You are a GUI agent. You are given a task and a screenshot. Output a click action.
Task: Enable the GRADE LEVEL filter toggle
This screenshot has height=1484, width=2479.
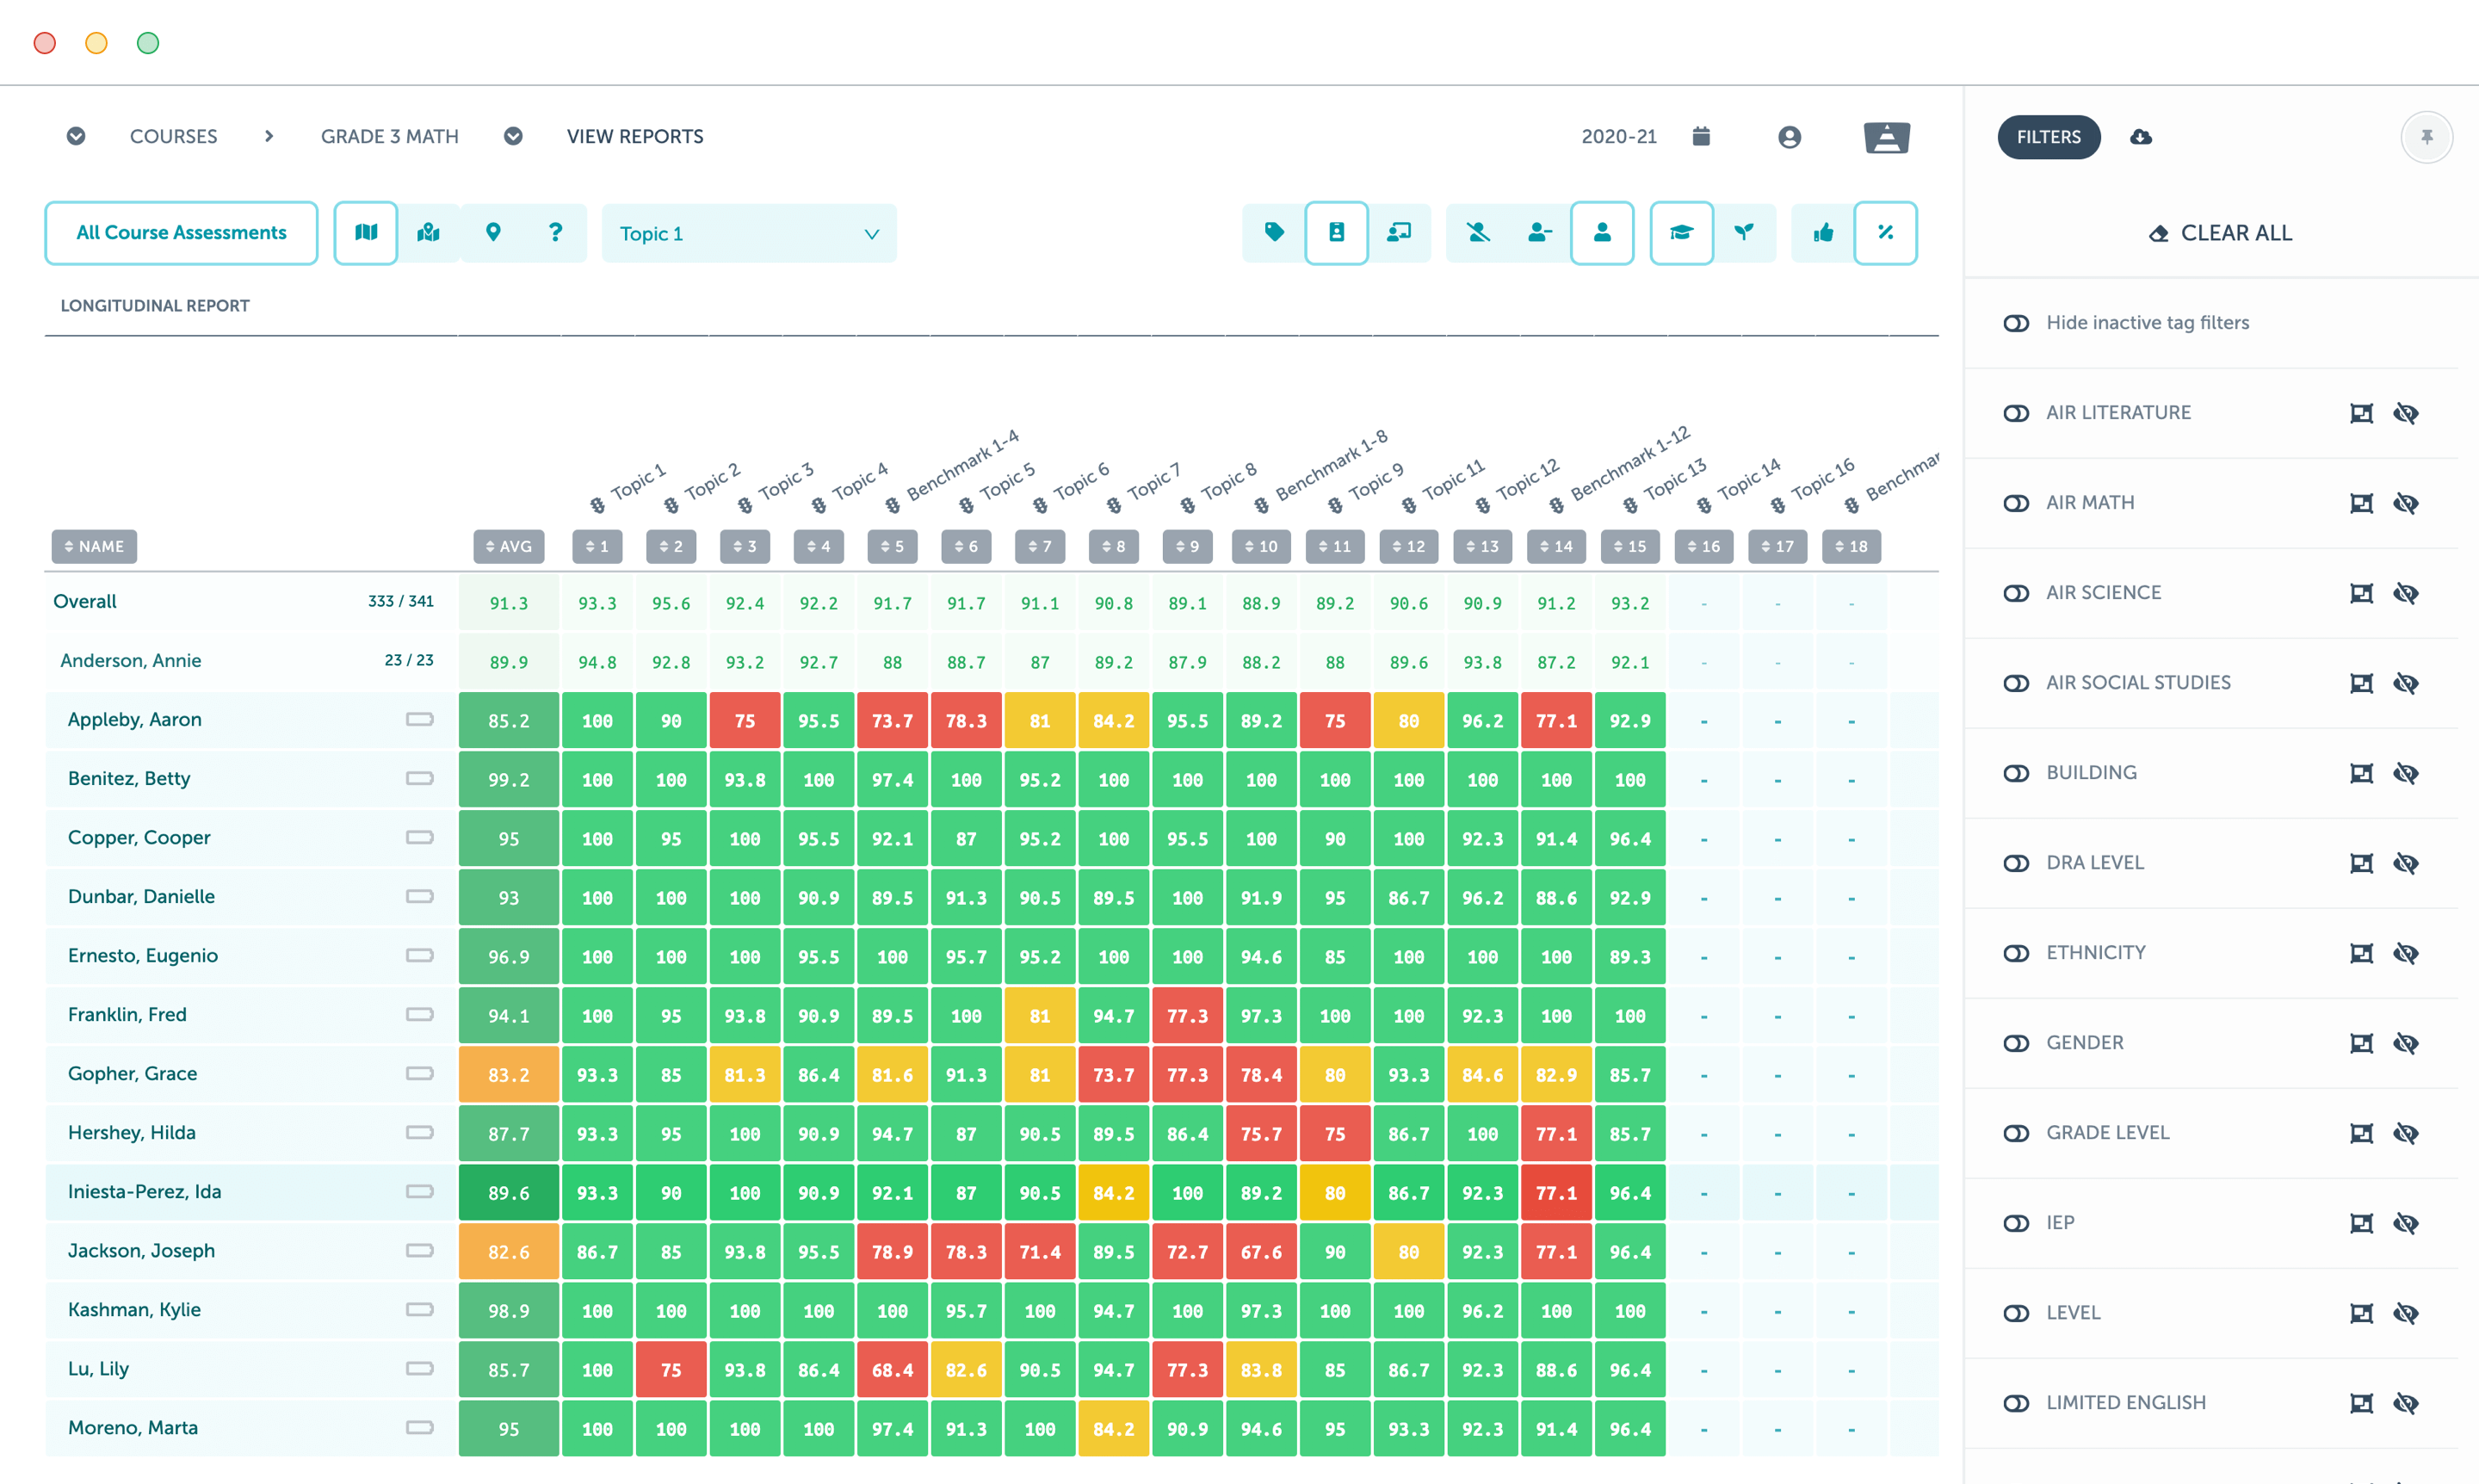(2016, 1133)
